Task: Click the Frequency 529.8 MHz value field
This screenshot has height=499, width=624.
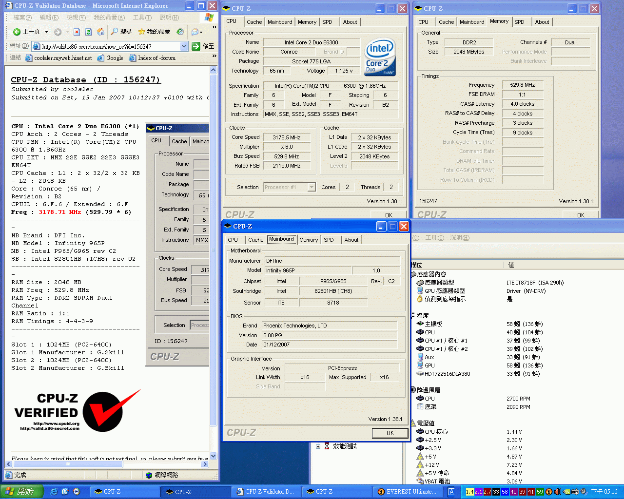Action: (523, 85)
